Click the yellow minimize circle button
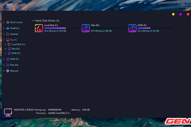 pyautogui.click(x=173, y=14)
